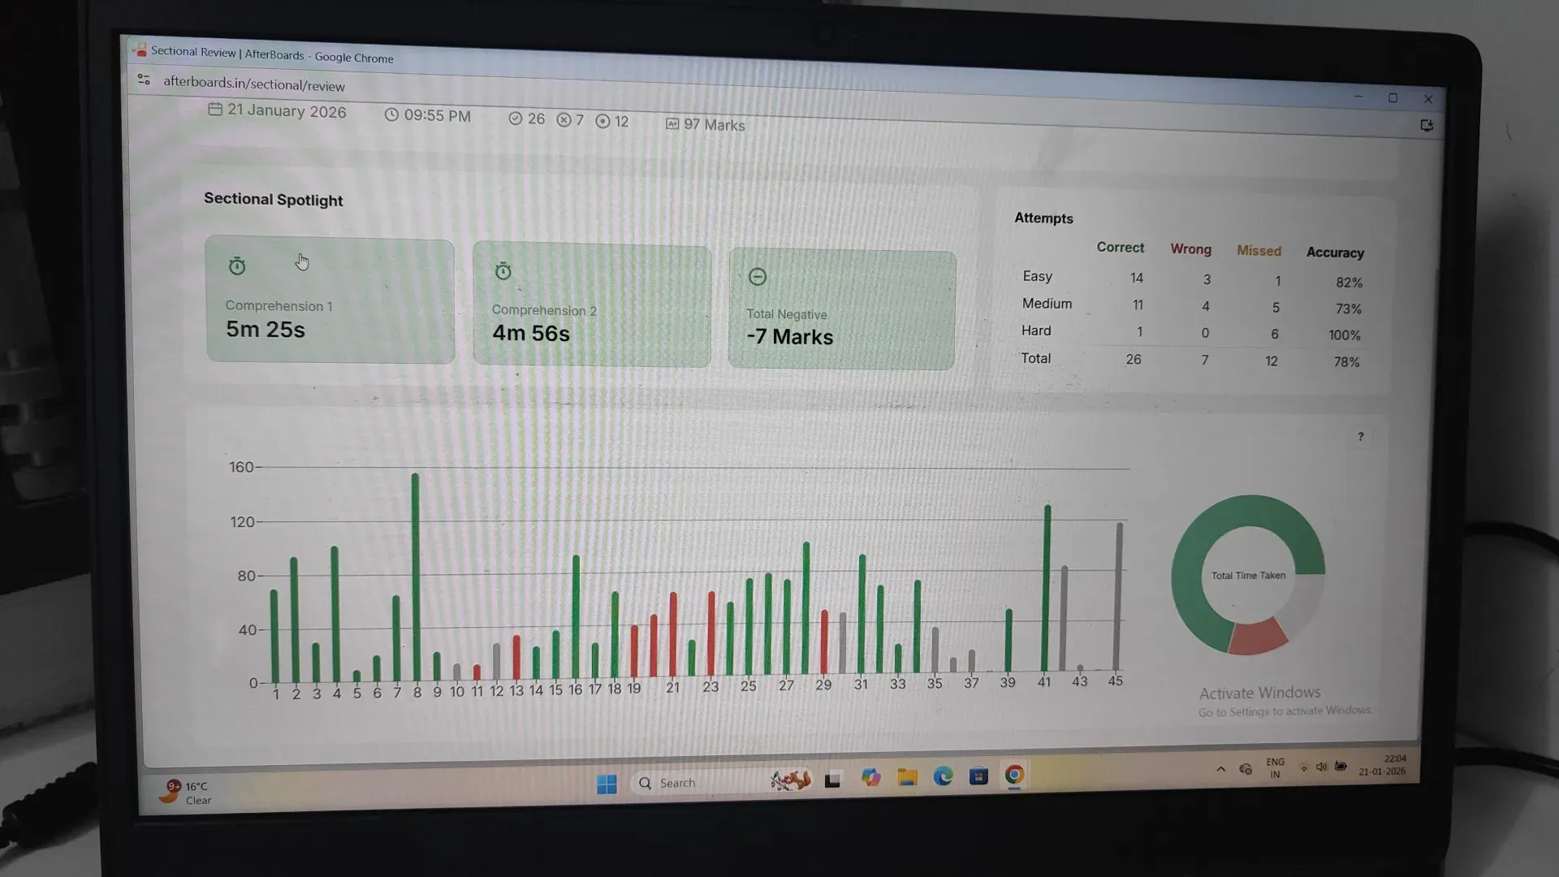Click the wrong cross icon beside 7
Screen dimensions: 1559x877
coord(564,120)
